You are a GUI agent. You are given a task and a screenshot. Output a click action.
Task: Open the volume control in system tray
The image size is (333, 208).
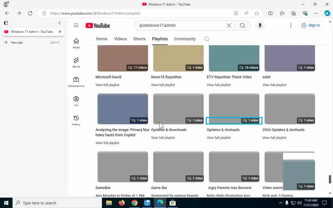coord(299,203)
